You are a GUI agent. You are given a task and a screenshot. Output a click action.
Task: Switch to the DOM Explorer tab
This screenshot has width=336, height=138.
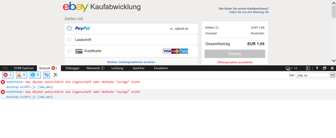tap(24, 68)
